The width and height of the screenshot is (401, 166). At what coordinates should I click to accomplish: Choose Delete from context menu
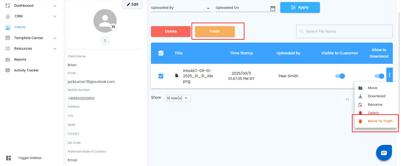click(x=373, y=113)
